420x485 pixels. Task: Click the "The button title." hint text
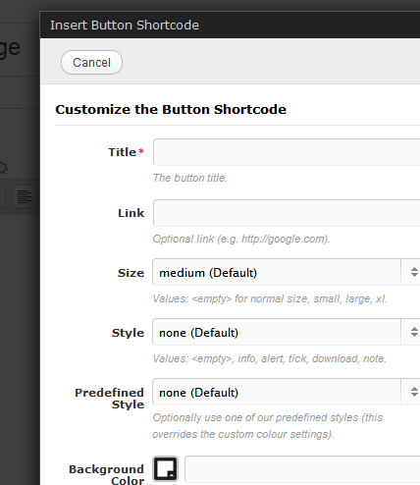[190, 178]
